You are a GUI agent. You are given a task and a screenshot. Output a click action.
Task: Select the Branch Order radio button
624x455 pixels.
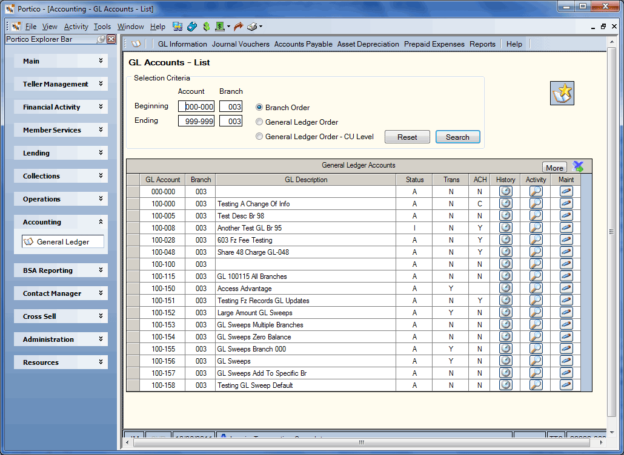tap(259, 107)
